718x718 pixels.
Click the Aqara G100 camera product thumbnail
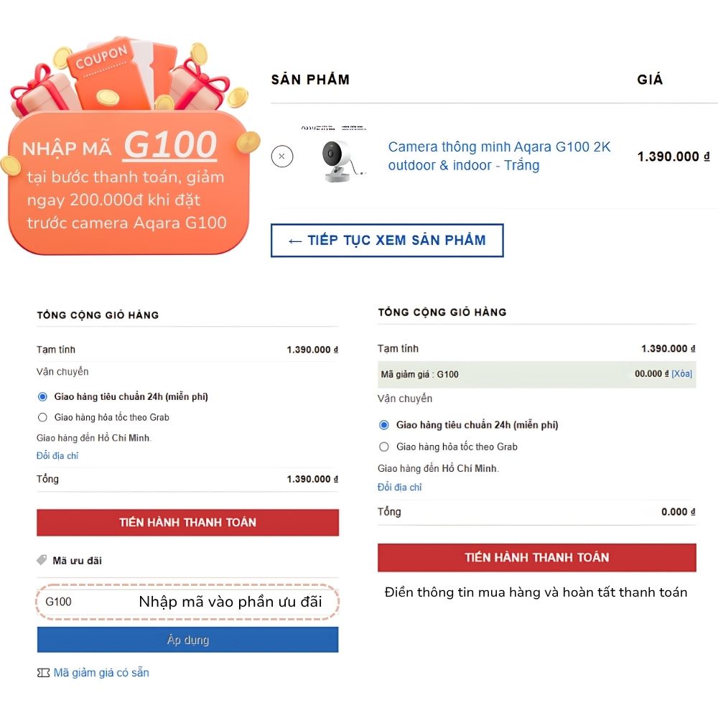click(x=338, y=158)
